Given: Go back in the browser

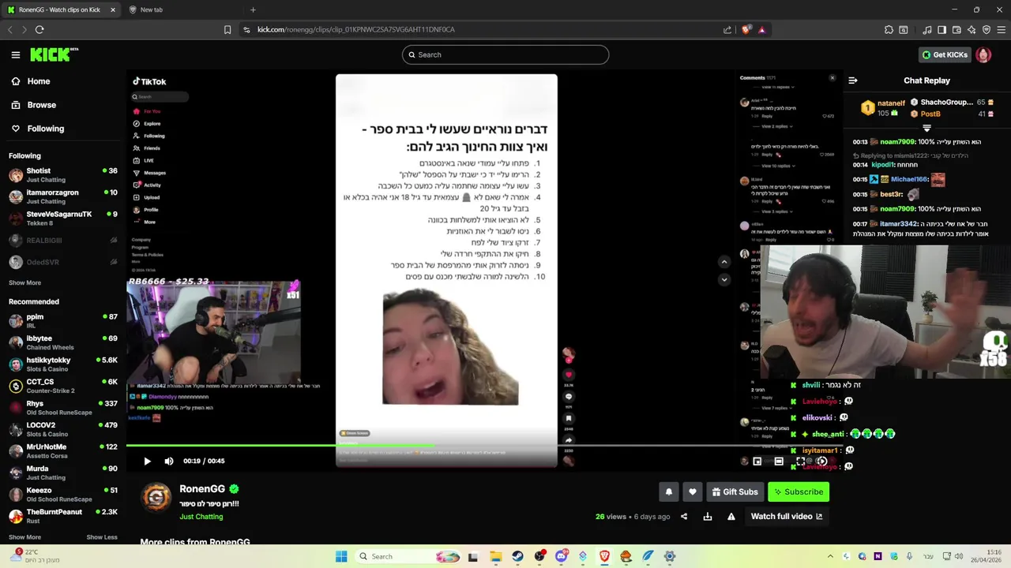Looking at the screenshot, I should (10, 29).
